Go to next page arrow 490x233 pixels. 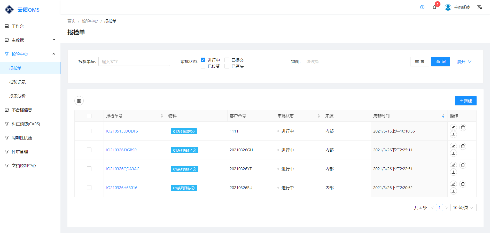point(446,208)
